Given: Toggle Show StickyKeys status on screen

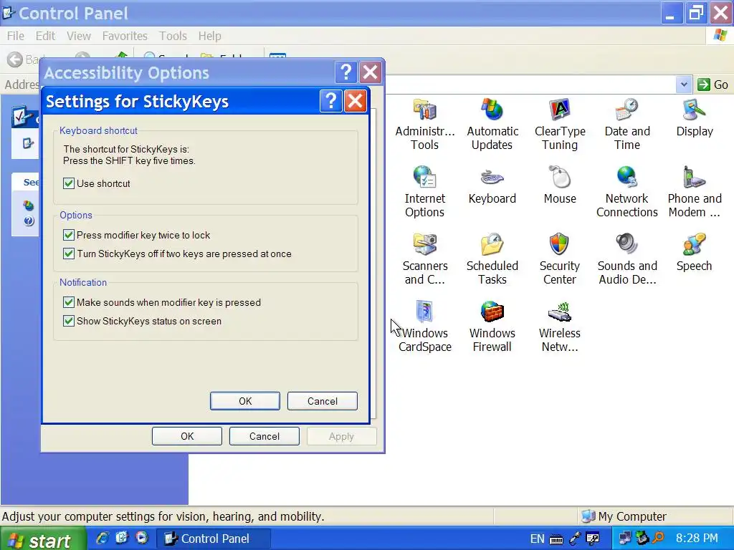Looking at the screenshot, I should tap(69, 321).
